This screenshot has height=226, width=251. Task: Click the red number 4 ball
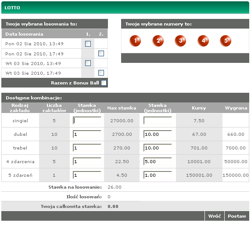[x=203, y=41]
